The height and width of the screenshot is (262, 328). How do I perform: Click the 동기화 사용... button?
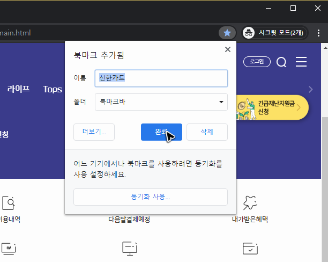[x=151, y=197]
